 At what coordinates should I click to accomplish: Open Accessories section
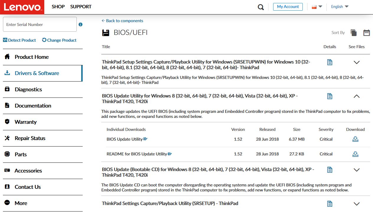[43, 171]
